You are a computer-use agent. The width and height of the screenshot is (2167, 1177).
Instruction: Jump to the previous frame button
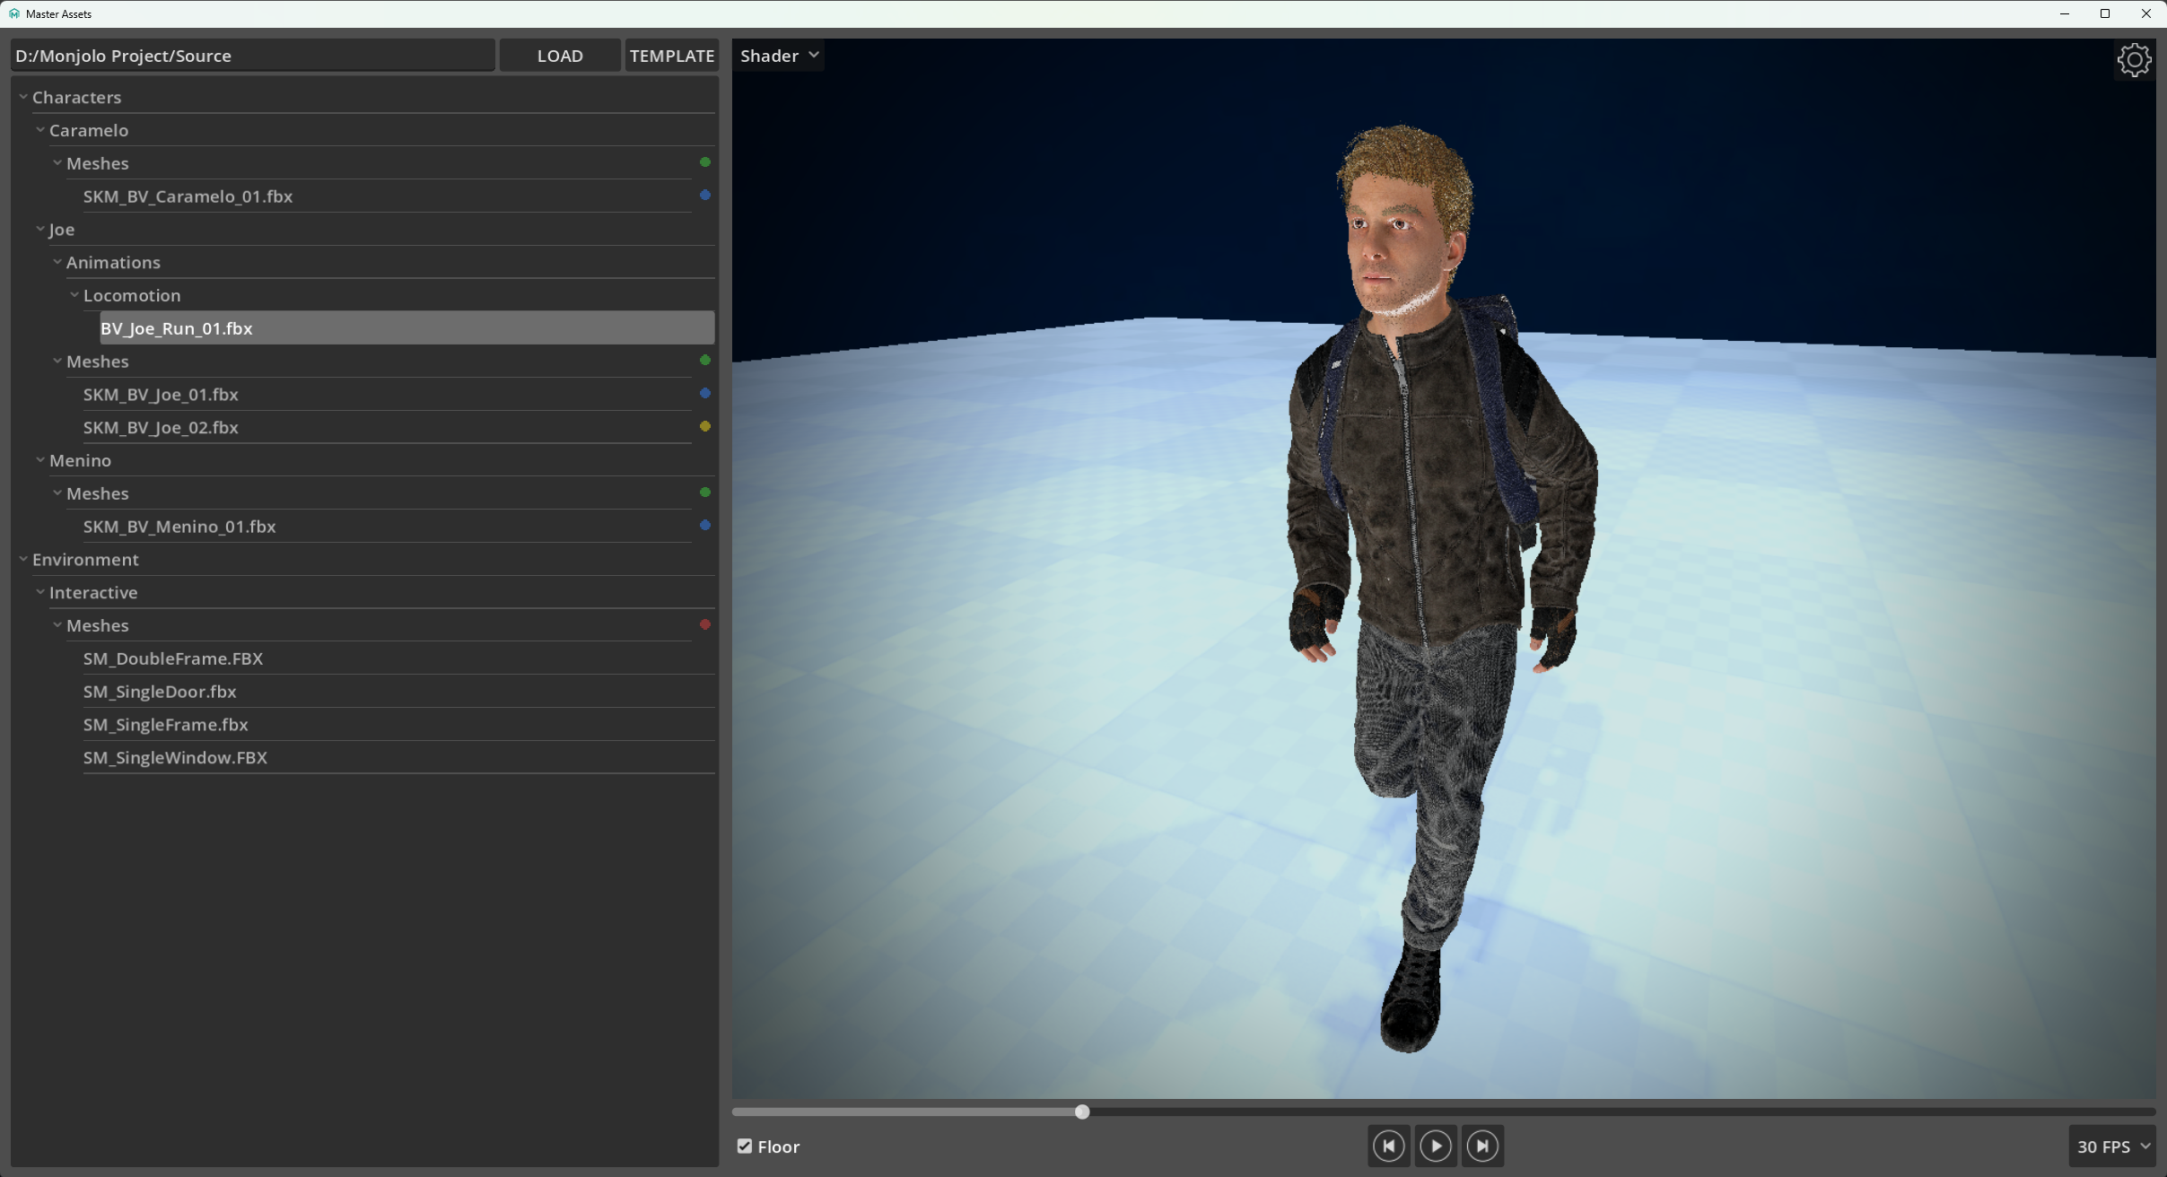(1389, 1146)
